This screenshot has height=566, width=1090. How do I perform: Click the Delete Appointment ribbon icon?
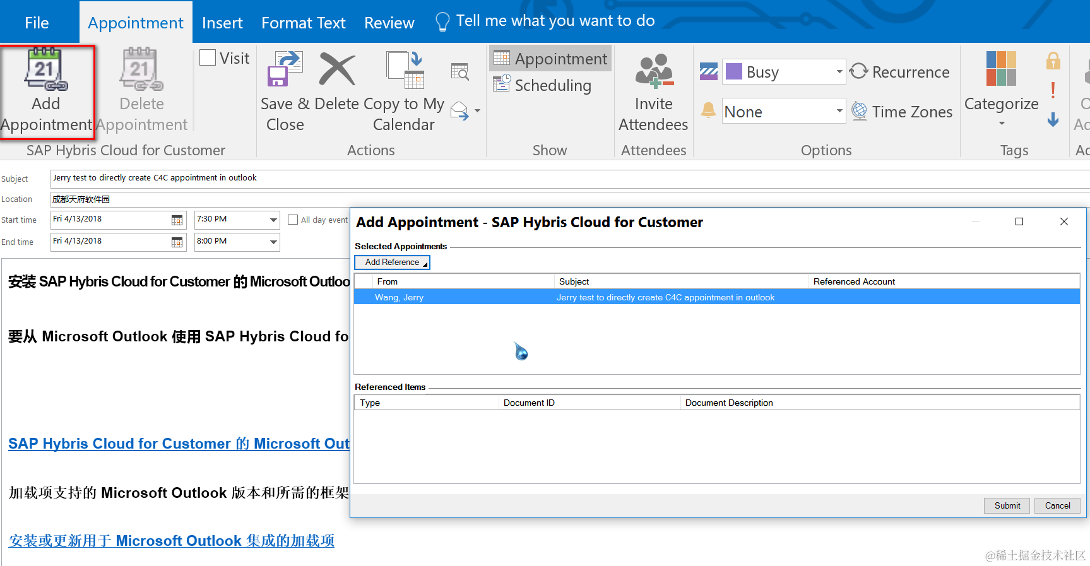[x=141, y=69]
